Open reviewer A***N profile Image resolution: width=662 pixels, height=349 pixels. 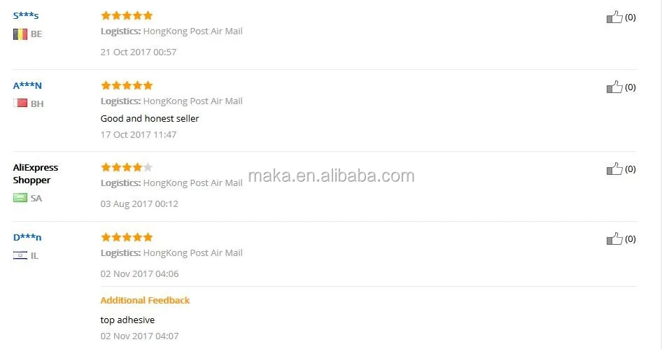point(27,85)
